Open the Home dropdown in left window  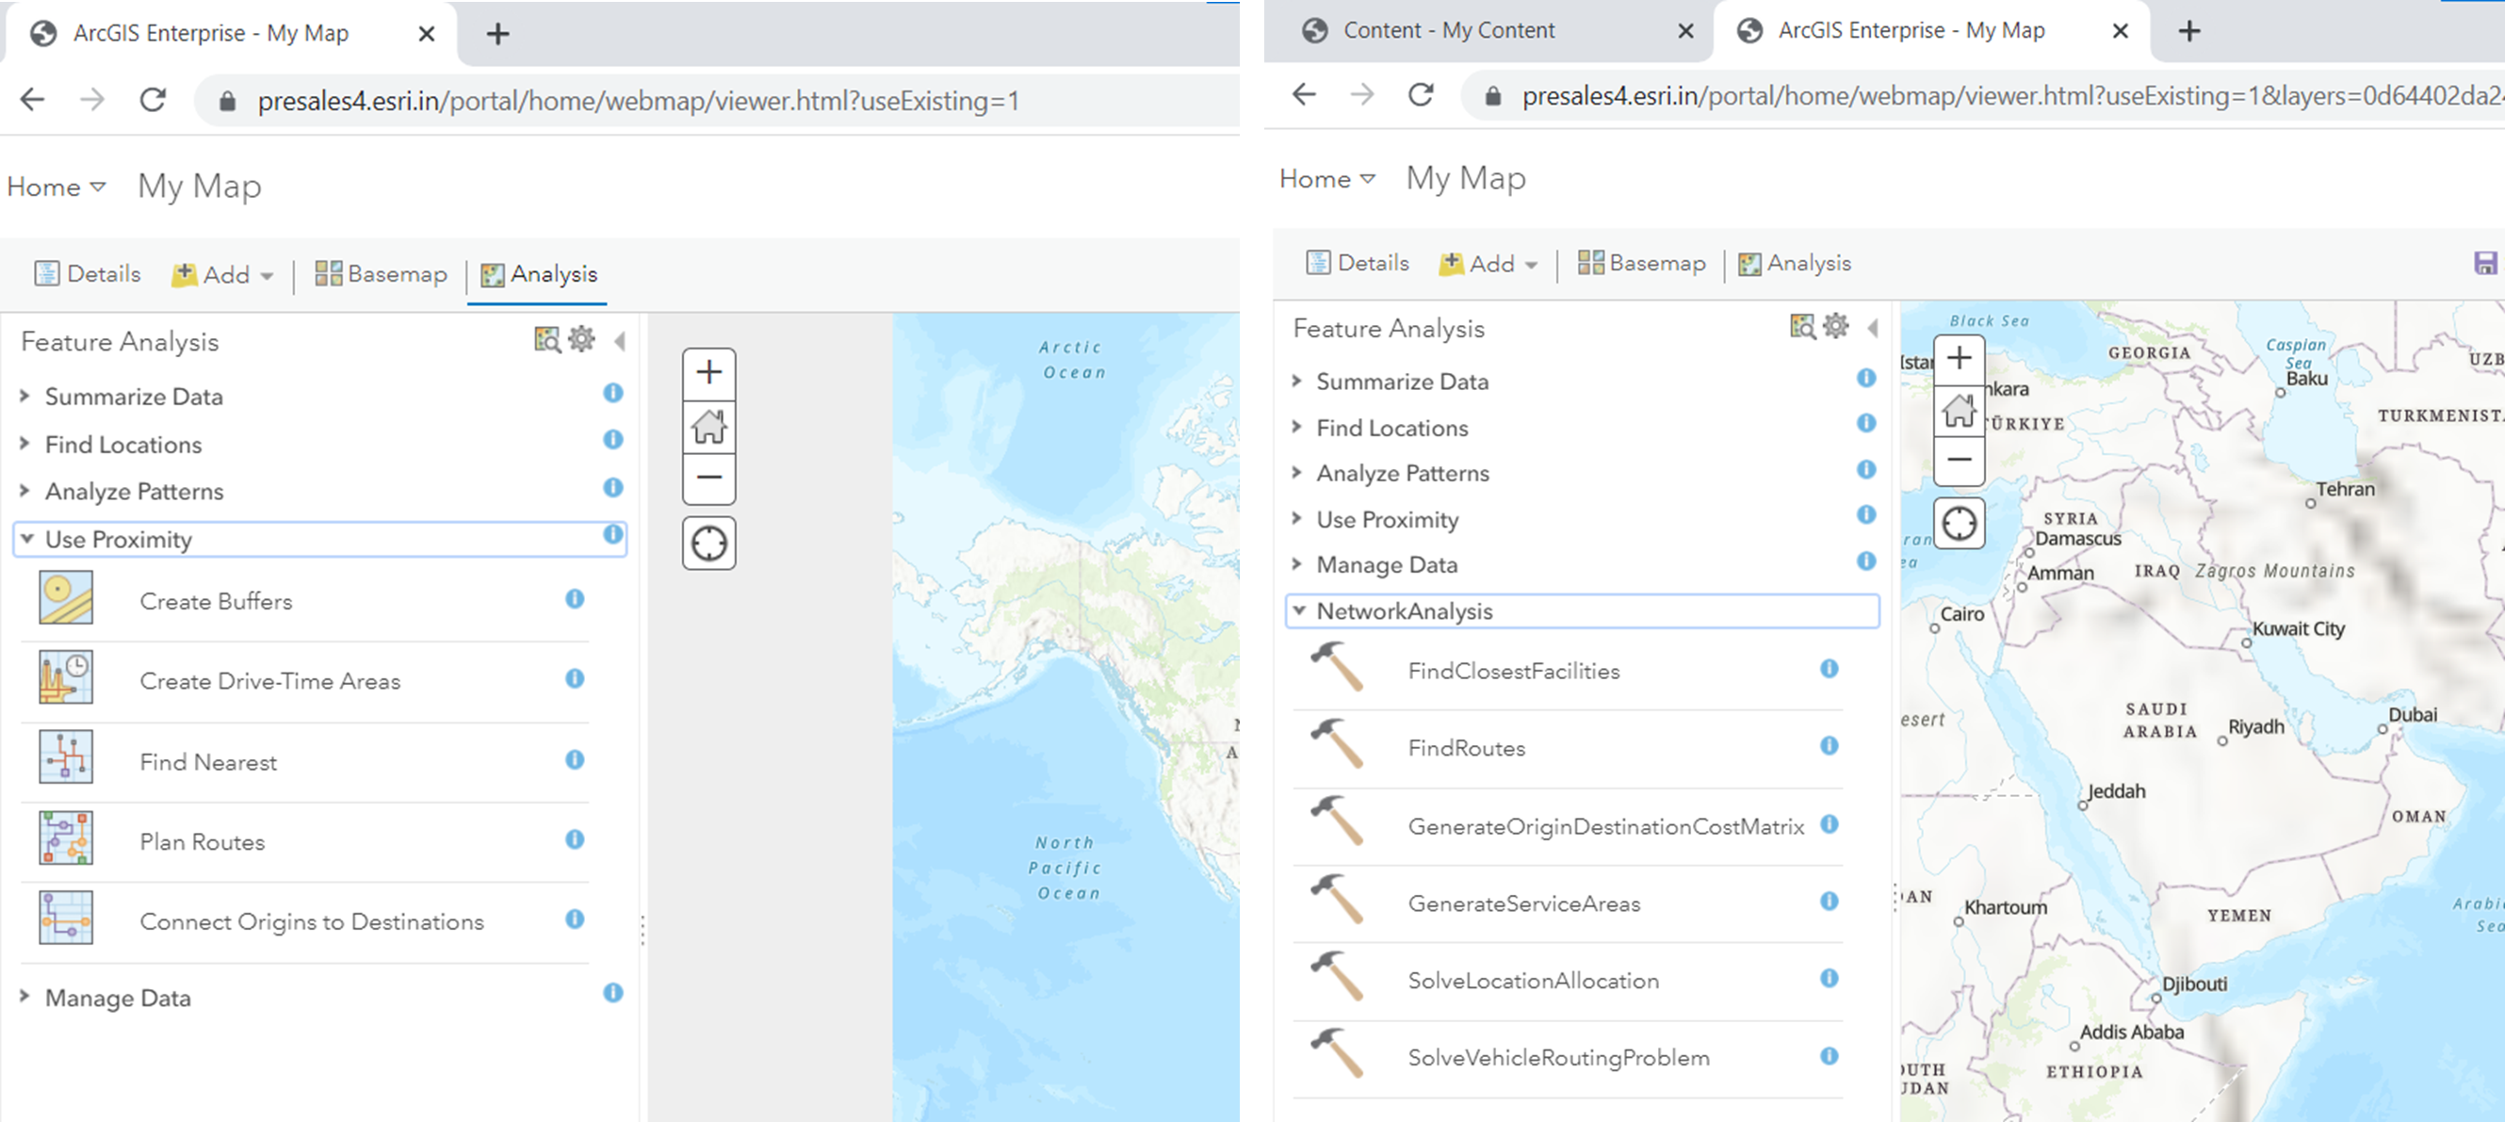57,187
